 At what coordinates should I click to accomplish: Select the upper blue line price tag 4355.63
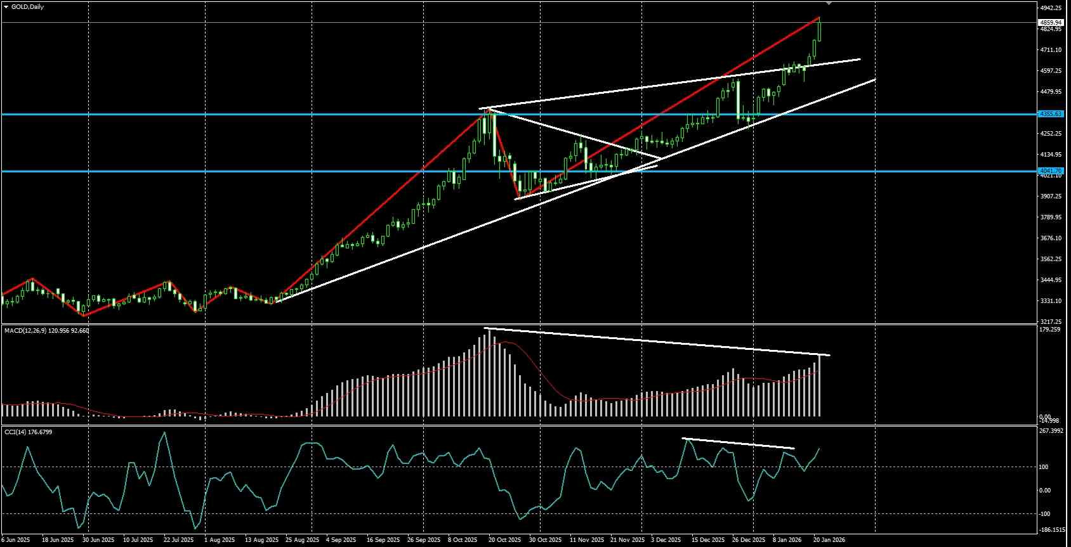tap(1051, 114)
